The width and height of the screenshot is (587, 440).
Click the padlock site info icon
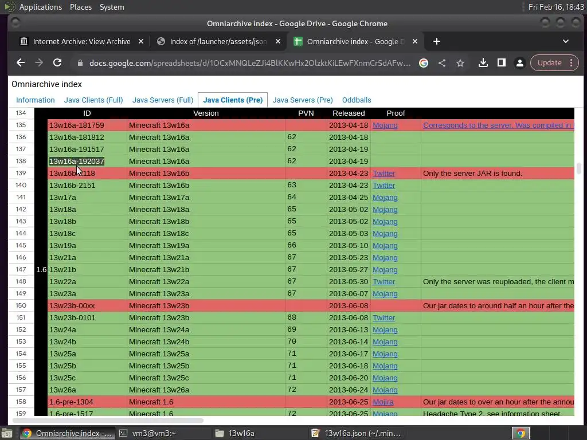click(80, 63)
